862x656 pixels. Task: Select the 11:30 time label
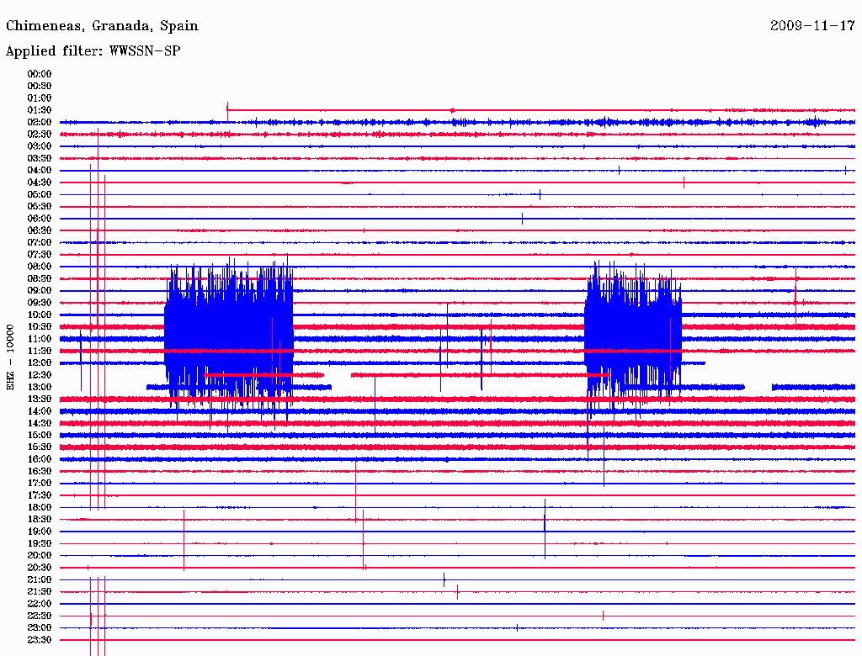point(40,351)
